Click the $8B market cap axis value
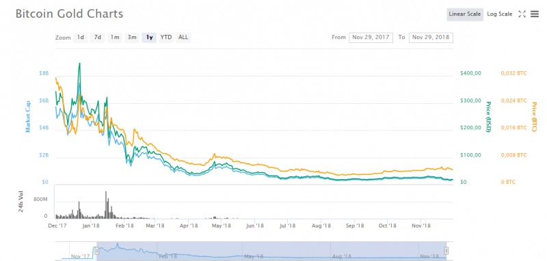The image size is (547, 261). 44,73
